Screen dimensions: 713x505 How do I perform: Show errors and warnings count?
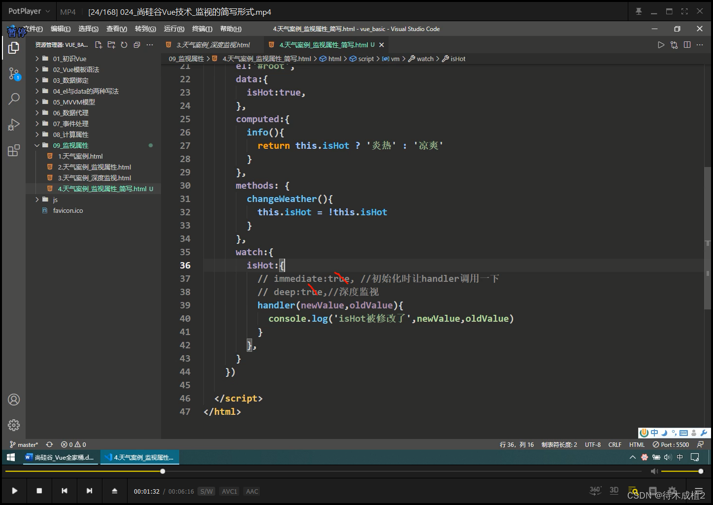pyautogui.click(x=73, y=444)
